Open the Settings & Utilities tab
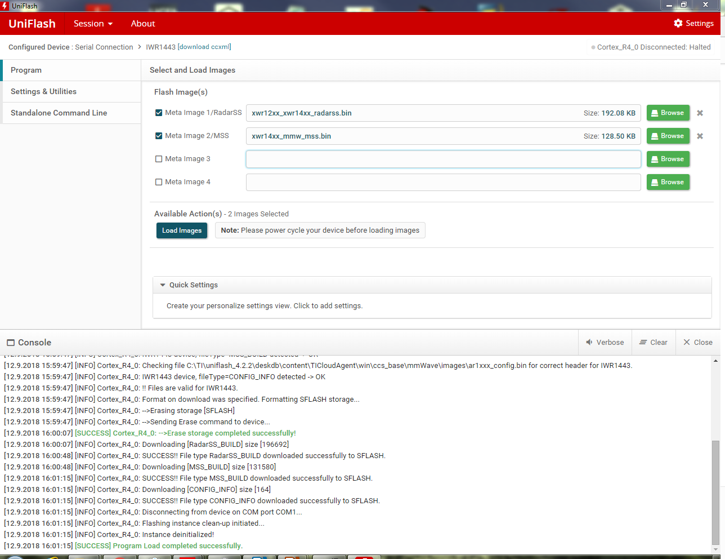 71,91
